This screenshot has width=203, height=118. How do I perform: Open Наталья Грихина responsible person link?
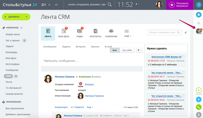[94, 96]
